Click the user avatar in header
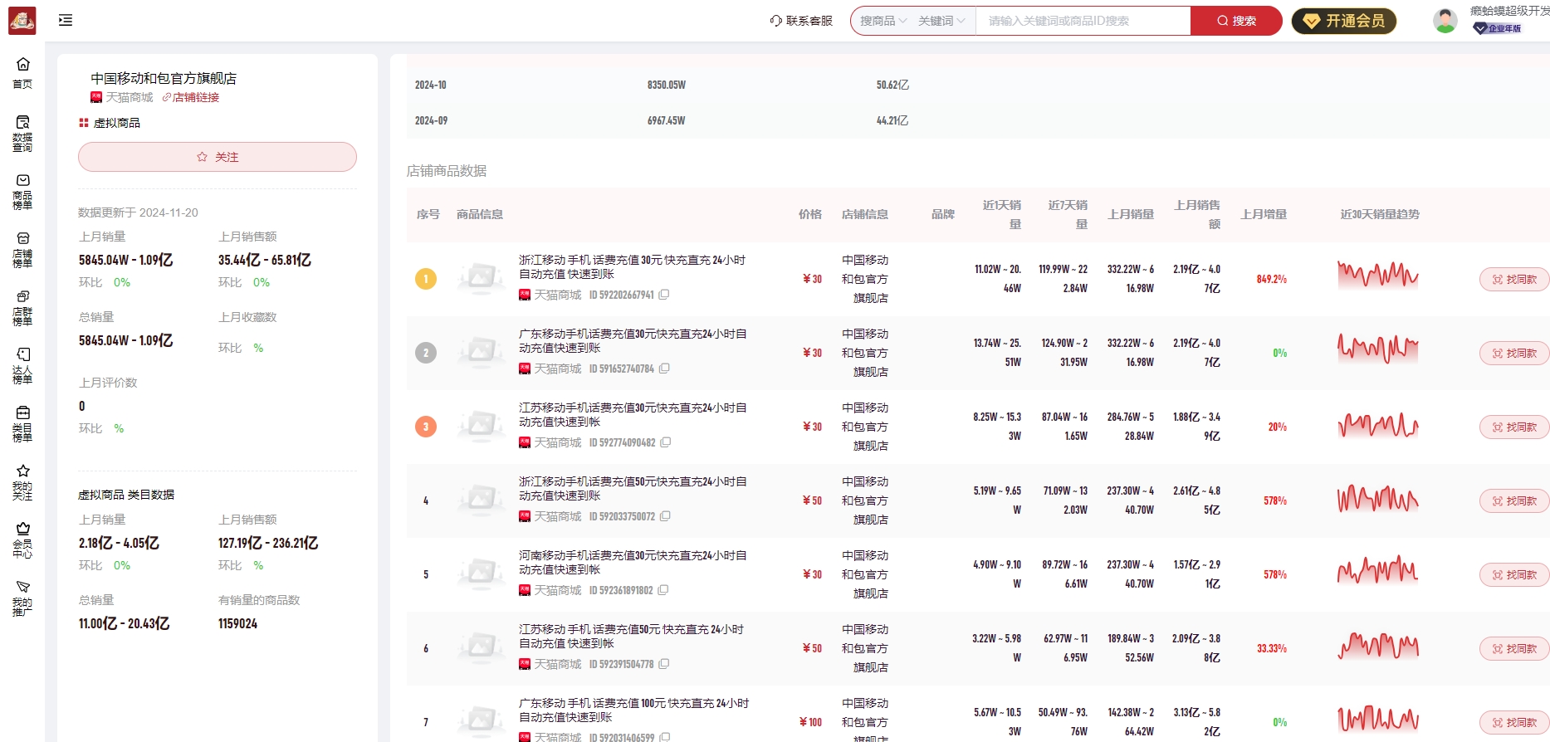This screenshot has width=1550, height=742. tap(1445, 21)
